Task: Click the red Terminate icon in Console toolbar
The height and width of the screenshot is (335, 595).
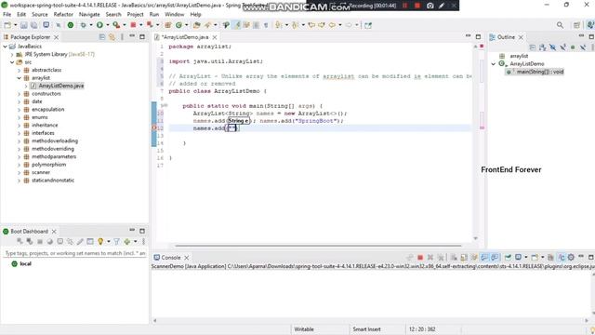Action: coord(420,258)
